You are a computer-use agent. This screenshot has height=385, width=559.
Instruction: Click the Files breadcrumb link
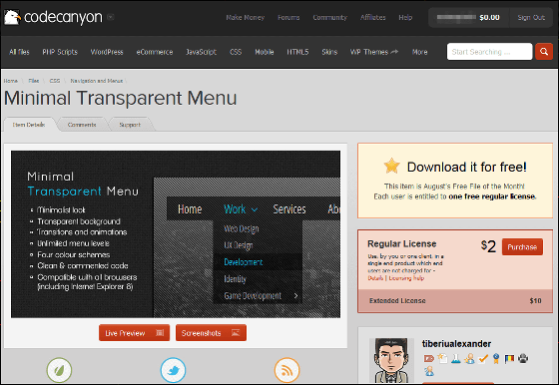point(34,81)
